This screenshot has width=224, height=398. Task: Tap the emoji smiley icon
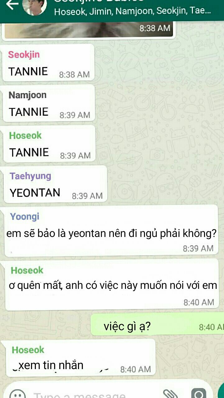(17, 394)
